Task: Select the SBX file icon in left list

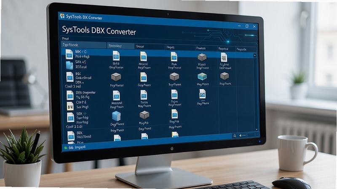Action: pyautogui.click(x=70, y=118)
